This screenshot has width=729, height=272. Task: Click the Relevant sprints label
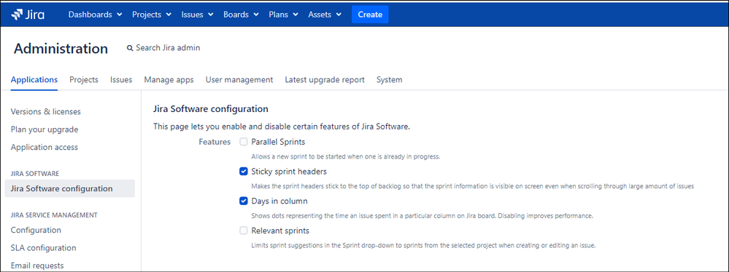[280, 231]
